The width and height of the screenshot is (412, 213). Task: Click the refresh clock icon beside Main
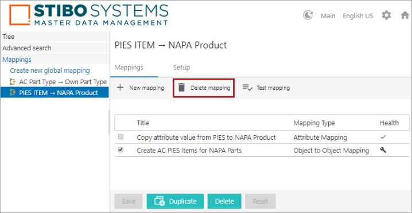point(308,15)
